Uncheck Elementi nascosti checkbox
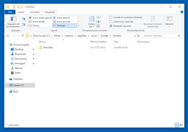188x132 pixels. click(x=111, y=26)
